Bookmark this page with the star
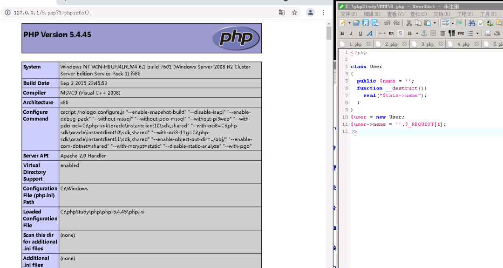Image resolution: width=503 pixels, height=268 pixels. (x=294, y=13)
